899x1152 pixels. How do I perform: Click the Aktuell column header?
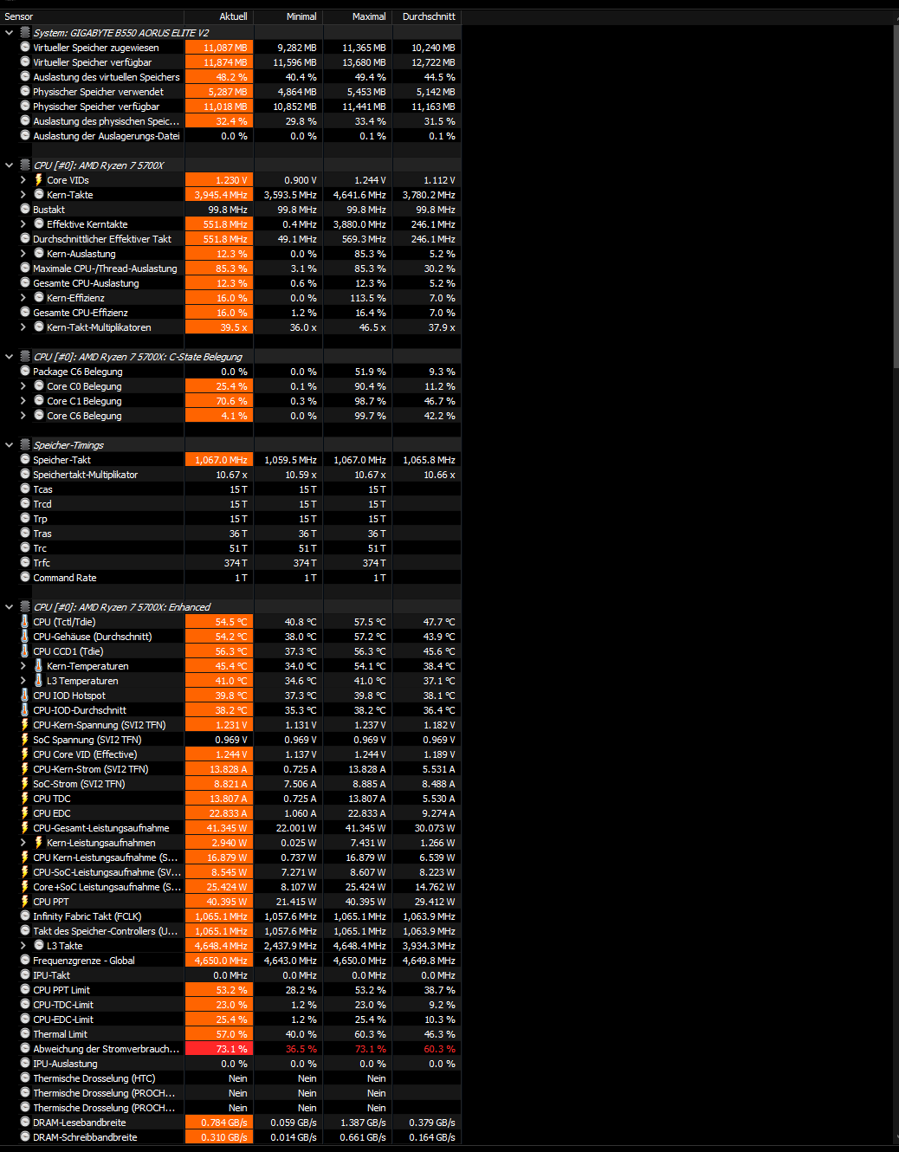click(x=219, y=16)
